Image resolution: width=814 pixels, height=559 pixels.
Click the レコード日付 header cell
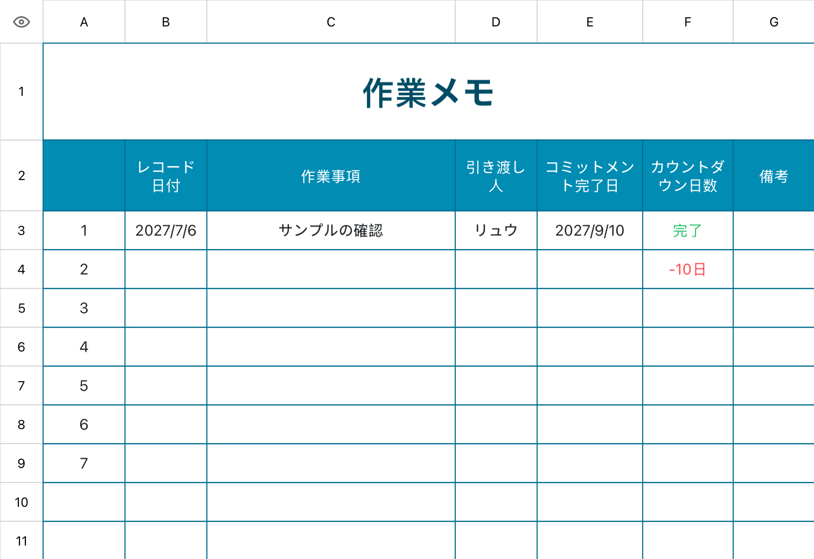click(x=166, y=176)
